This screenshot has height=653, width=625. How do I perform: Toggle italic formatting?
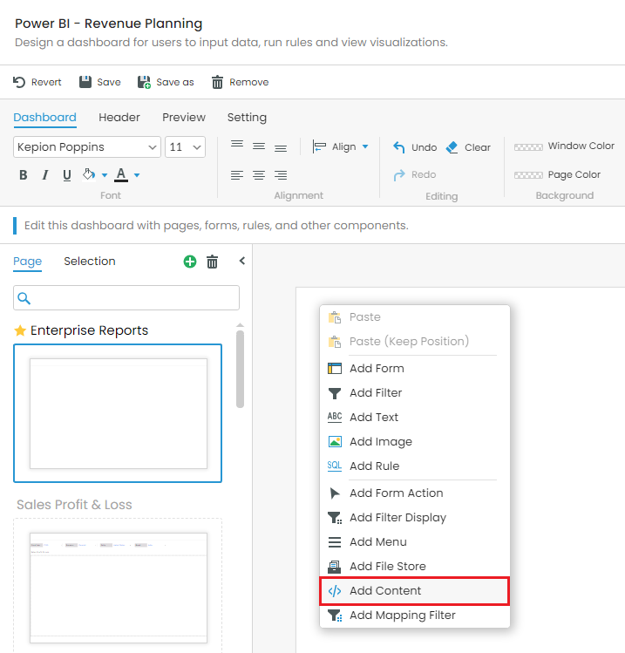click(x=45, y=175)
